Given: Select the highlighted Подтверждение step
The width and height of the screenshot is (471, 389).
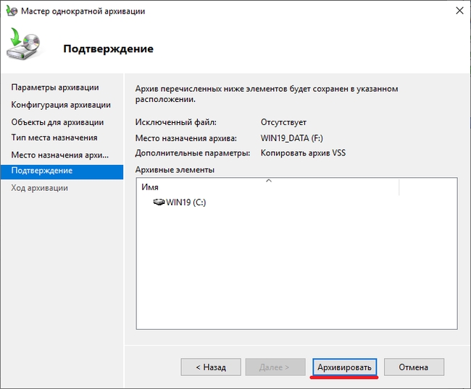Looking at the screenshot, I should click(42, 171).
